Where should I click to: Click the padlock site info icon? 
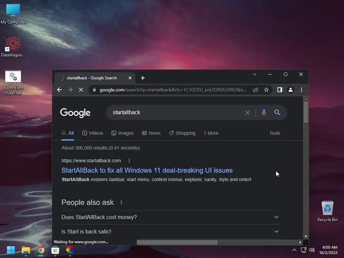click(94, 90)
